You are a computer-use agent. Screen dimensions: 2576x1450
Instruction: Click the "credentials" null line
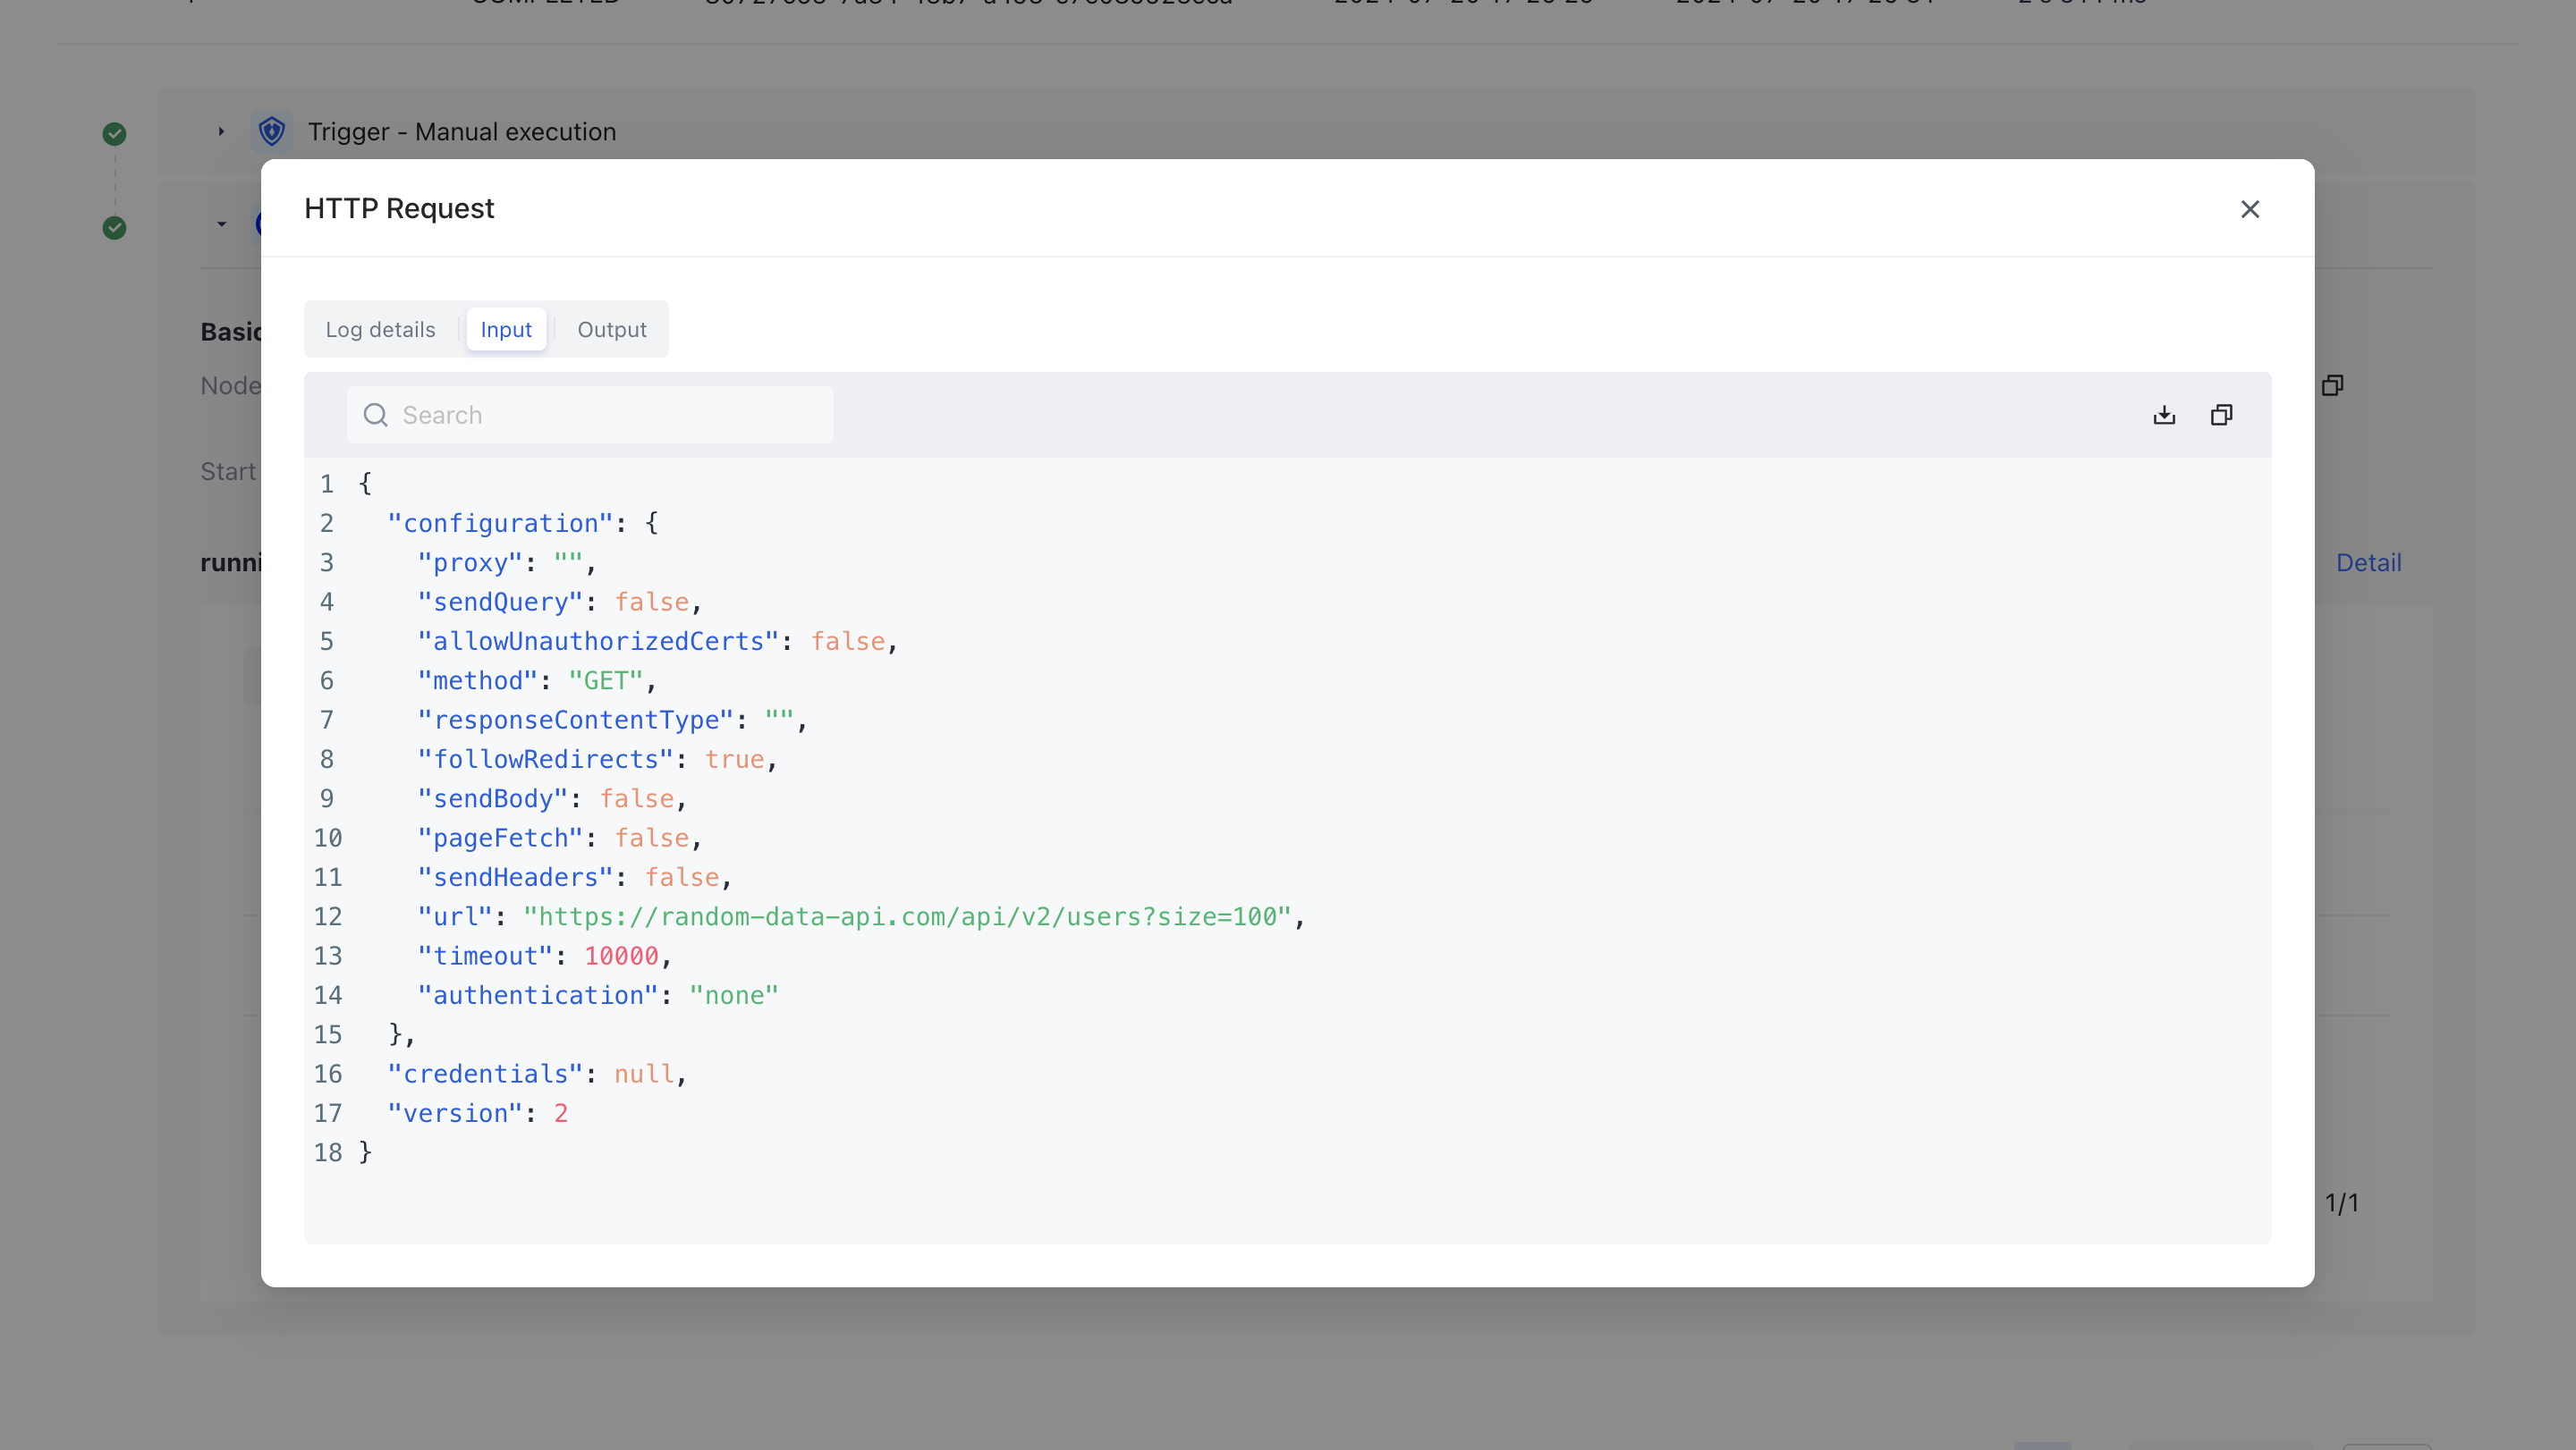tap(535, 1075)
